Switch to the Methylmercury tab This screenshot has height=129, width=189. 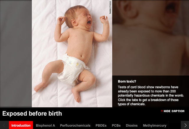pyautogui.click(x=154, y=125)
